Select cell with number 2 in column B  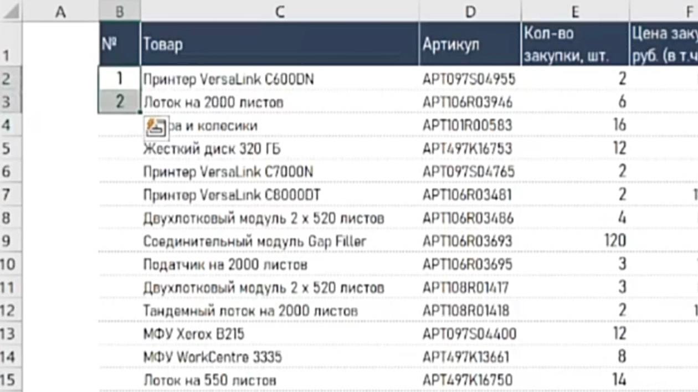[120, 102]
